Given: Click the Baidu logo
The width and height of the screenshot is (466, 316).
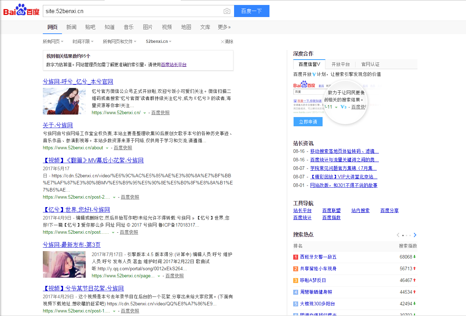Looking at the screenshot, I should pyautogui.click(x=21, y=11).
